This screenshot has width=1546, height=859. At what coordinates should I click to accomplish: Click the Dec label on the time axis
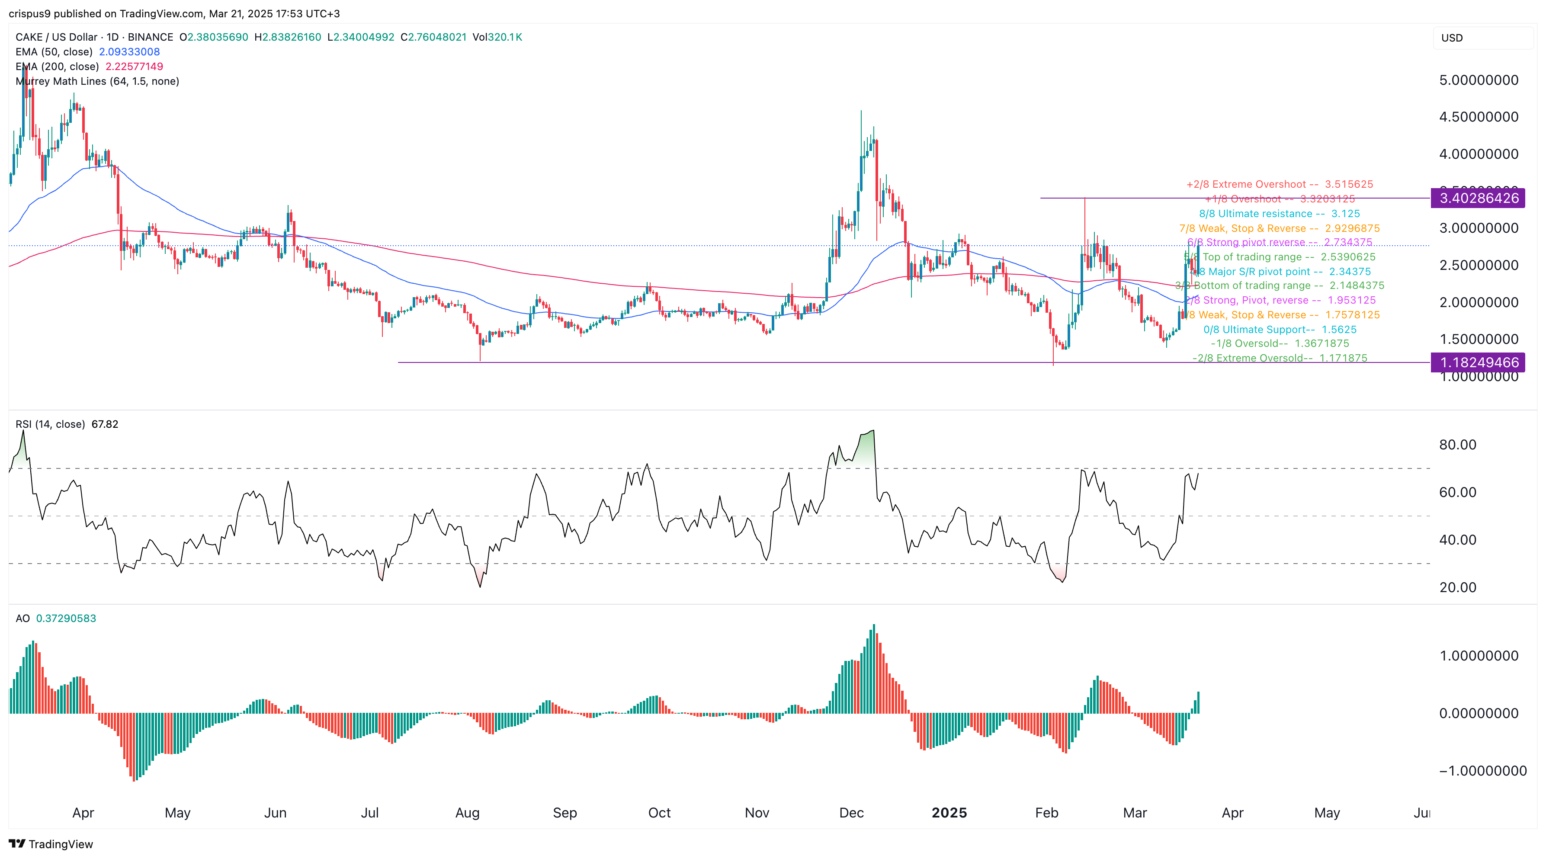pyautogui.click(x=851, y=813)
